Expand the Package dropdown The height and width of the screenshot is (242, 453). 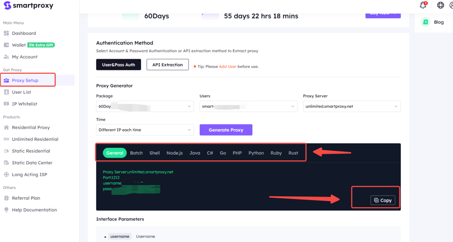point(145,106)
